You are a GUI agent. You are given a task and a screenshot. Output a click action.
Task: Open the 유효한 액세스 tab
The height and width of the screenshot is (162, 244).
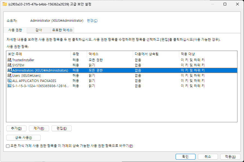62,30
